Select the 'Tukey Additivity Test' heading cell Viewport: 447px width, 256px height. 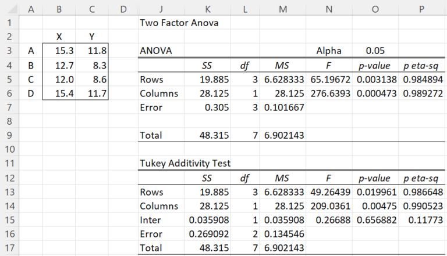pos(185,164)
